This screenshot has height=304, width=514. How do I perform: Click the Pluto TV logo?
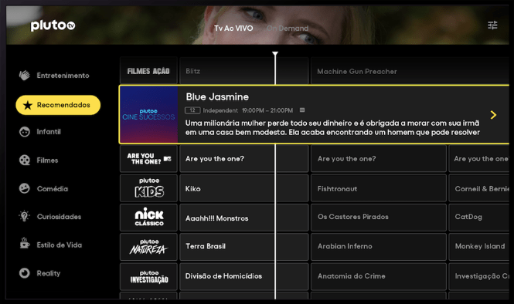coord(53,25)
